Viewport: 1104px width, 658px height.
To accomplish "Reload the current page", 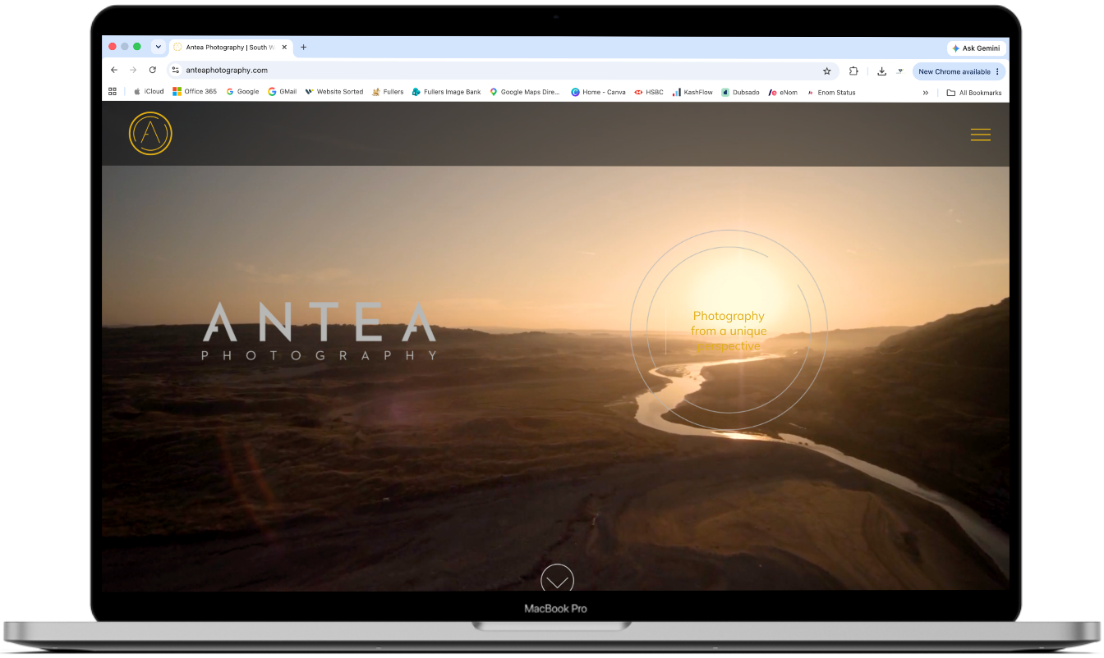I will (x=152, y=71).
